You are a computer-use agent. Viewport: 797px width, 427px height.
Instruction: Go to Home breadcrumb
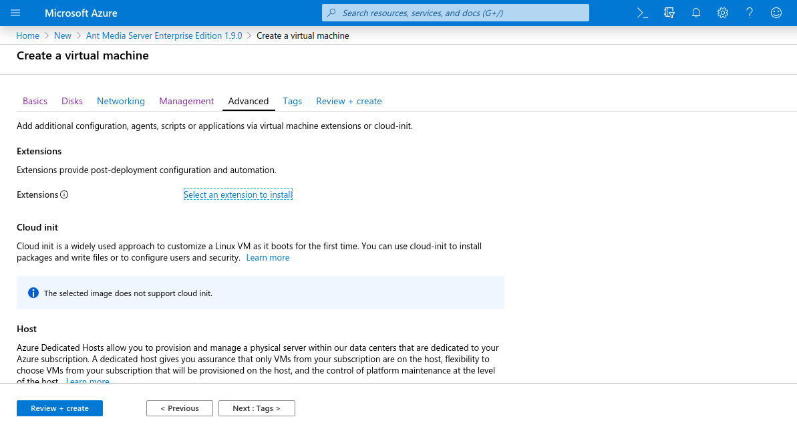(x=27, y=35)
